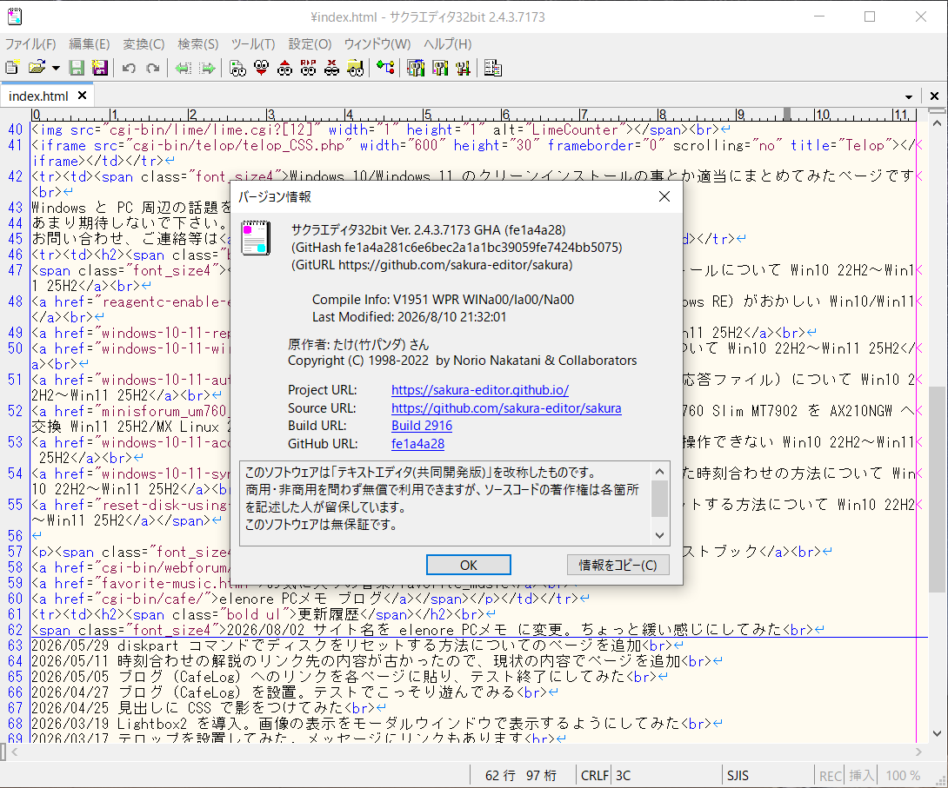The image size is (948, 788).
Task: Click editor horizontal scrollbar right arrow
Action: pos(918,752)
